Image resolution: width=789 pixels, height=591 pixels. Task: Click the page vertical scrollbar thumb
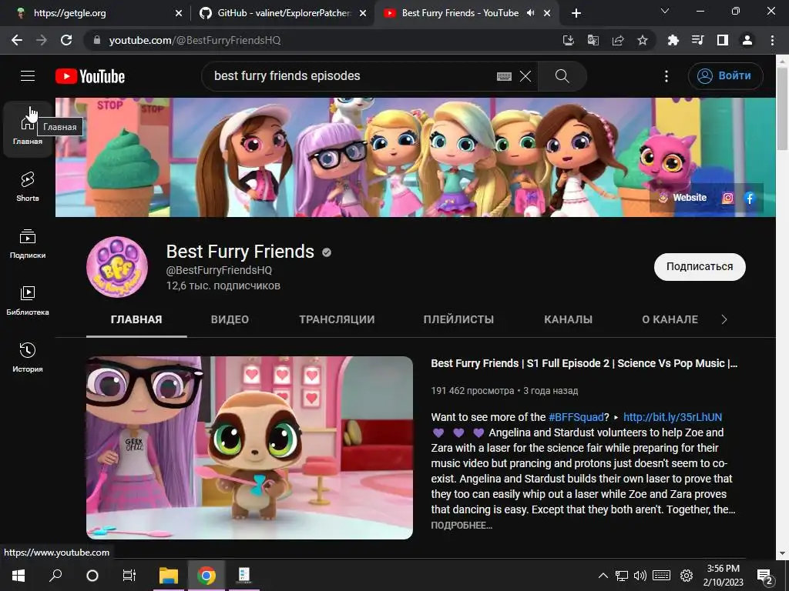pos(782,107)
